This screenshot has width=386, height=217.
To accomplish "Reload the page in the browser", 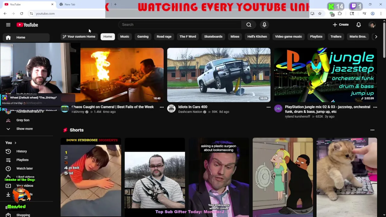I will [x=21, y=14].
